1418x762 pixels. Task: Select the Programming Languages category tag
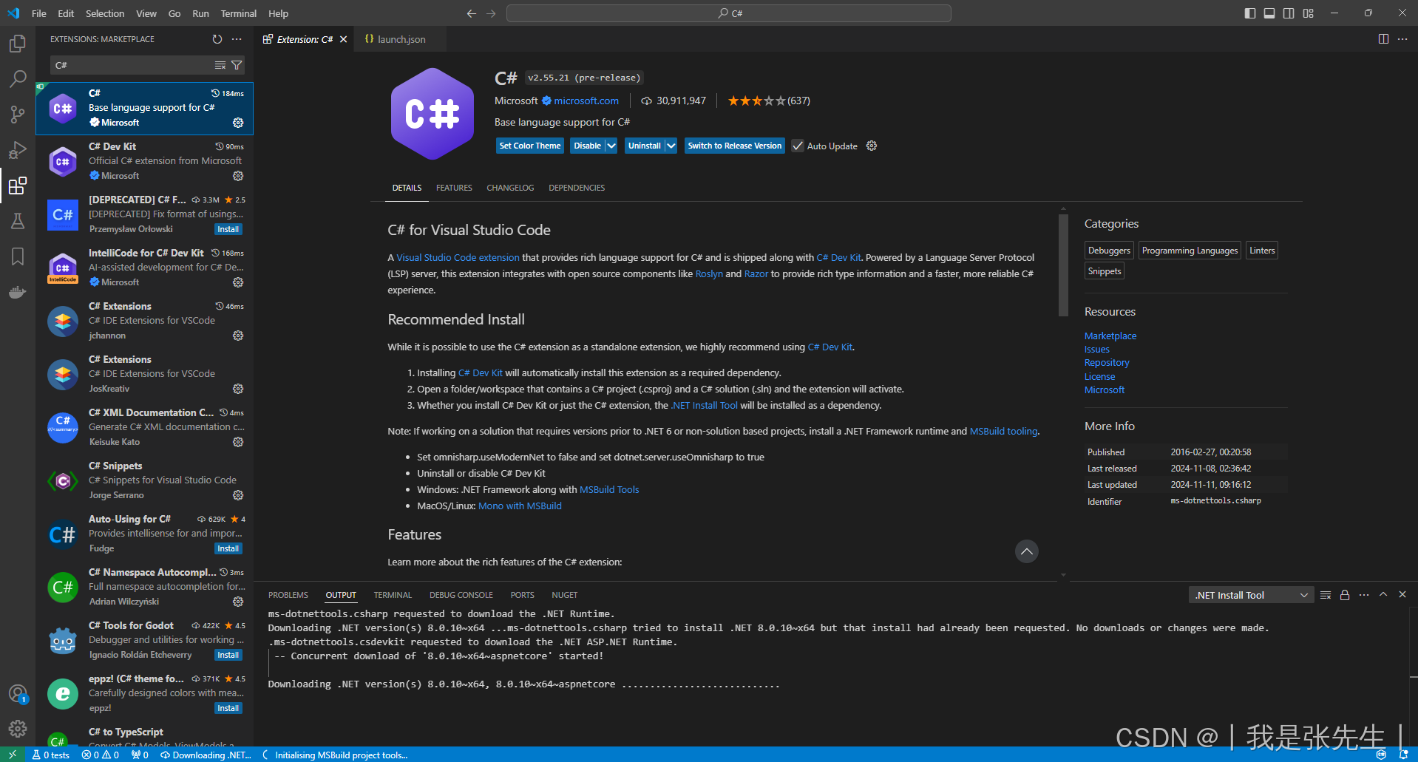click(x=1190, y=251)
